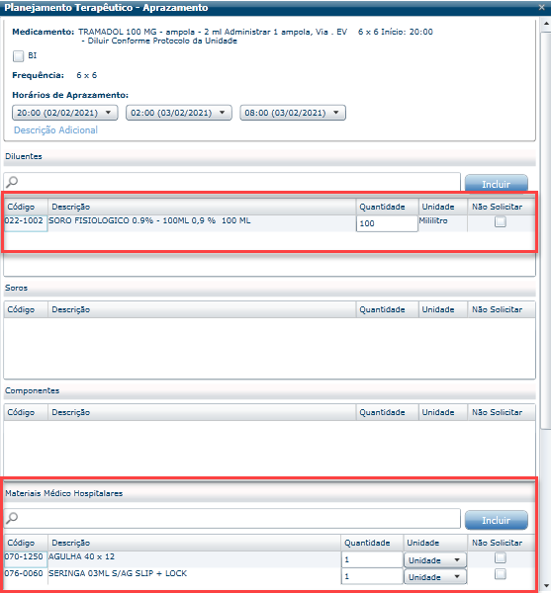Close the Aprazamento dialog with X
Screen dimensions: 551x593
coord(541,7)
